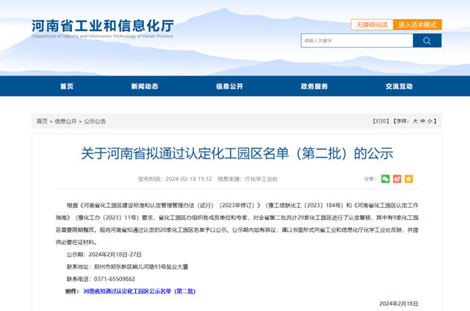Click the 河南省工业和信息化厅 site logo
Viewport: 470px width, 311px height.
[103, 28]
